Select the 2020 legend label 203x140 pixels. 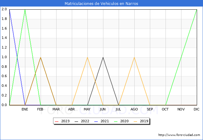[x=124, y=121]
